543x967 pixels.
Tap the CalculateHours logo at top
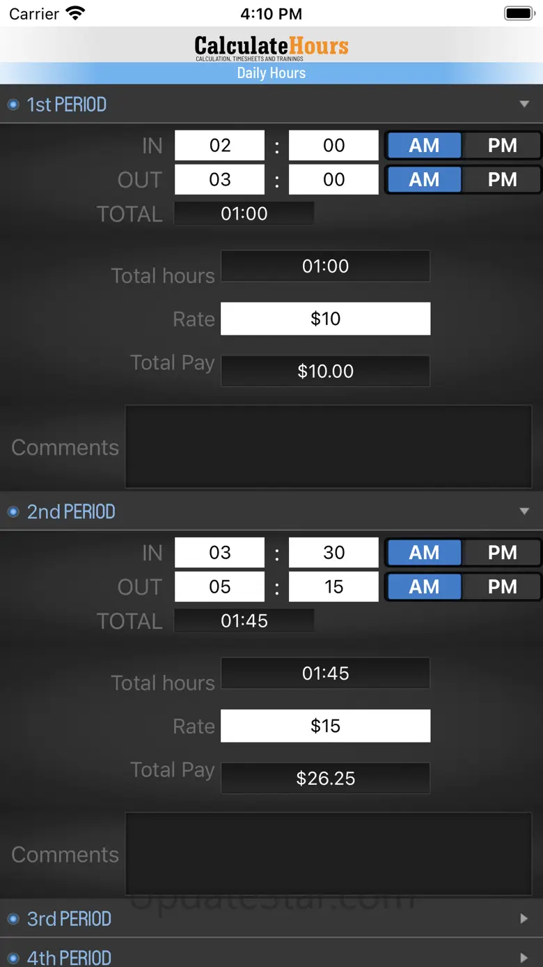pyautogui.click(x=271, y=47)
